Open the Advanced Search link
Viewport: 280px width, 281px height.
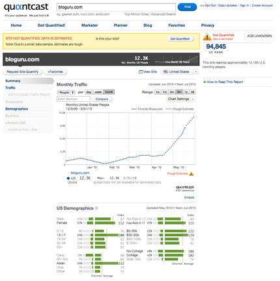(x=163, y=14)
